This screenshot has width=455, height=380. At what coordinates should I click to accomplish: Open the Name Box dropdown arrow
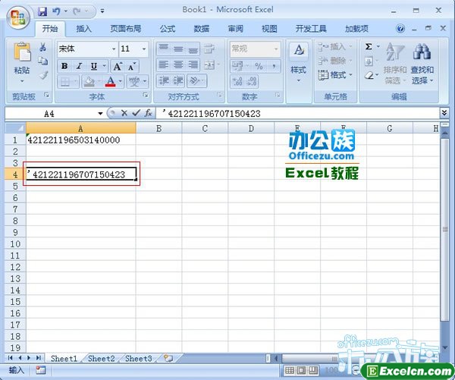pos(100,114)
